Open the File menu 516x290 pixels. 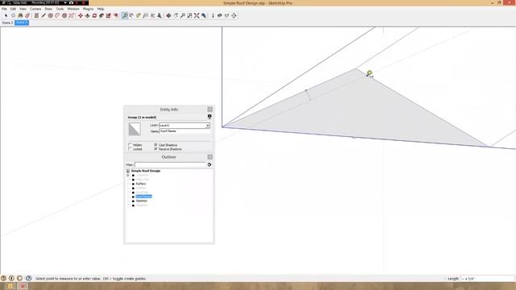pos(4,9)
